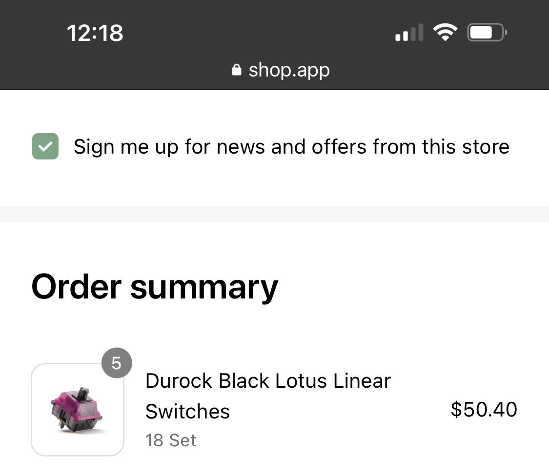Tap the gray section divider band

pyautogui.click(x=274, y=214)
